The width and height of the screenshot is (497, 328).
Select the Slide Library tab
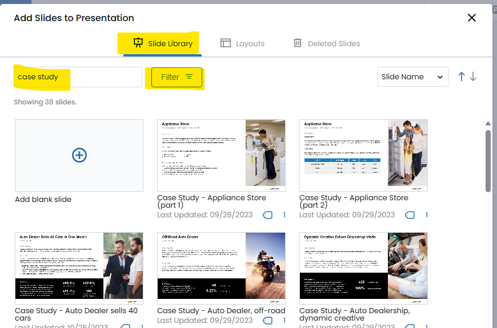pyautogui.click(x=163, y=43)
